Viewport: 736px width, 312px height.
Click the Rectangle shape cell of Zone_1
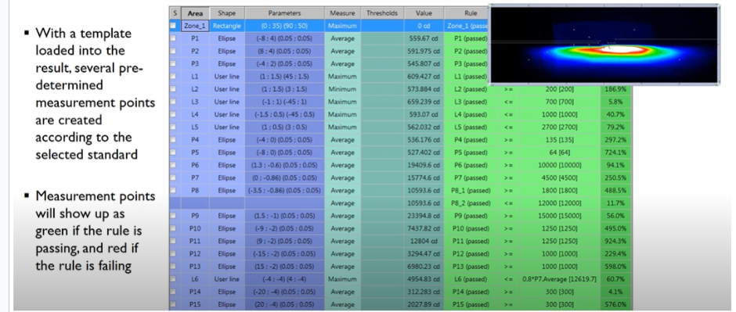pos(227,27)
